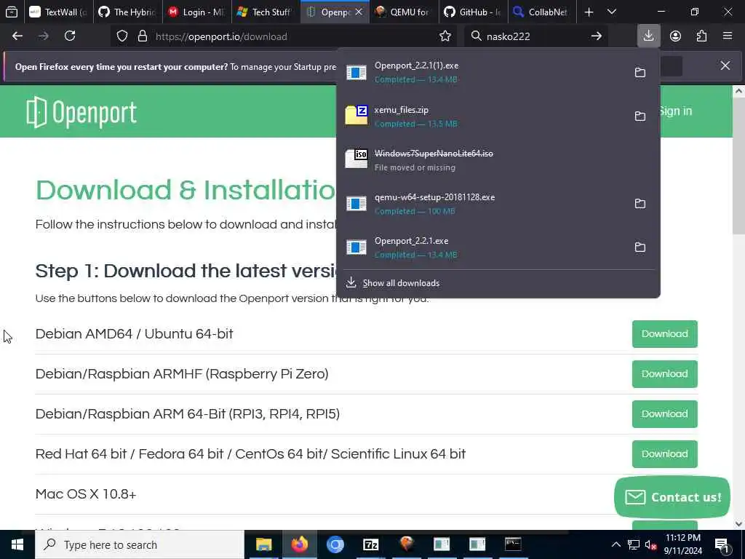This screenshot has height=559, width=745.
Task: Download Red Hat 64 bit version
Action: click(665, 454)
